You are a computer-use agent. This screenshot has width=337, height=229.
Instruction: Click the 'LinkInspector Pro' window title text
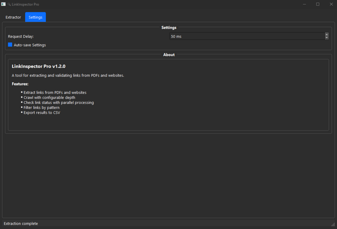click(x=25, y=4)
